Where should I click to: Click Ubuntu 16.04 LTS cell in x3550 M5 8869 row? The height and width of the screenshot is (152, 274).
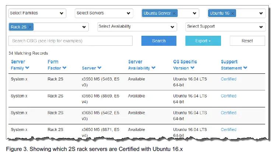[x=190, y=99]
